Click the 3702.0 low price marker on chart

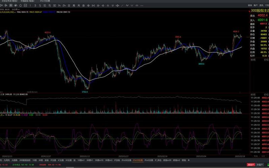(x=85, y=91)
